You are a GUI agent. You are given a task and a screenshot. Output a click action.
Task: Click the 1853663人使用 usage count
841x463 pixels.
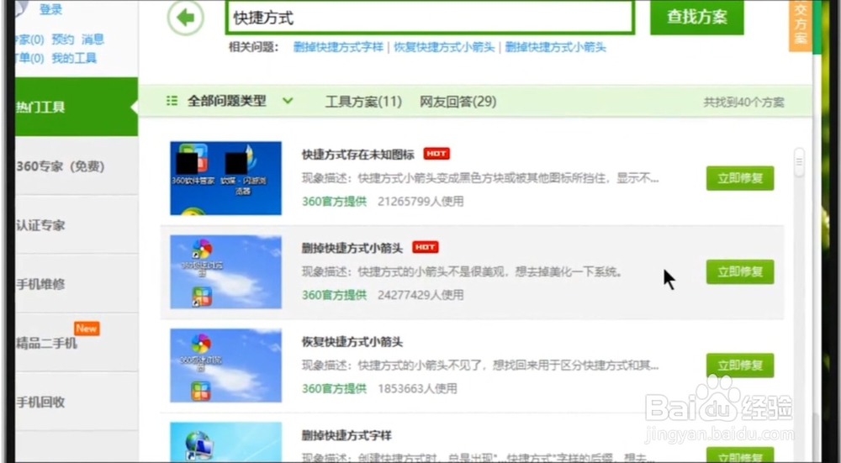pyautogui.click(x=417, y=388)
